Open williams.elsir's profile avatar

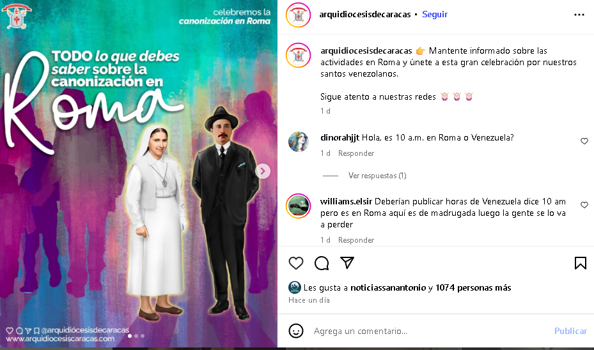tap(298, 206)
